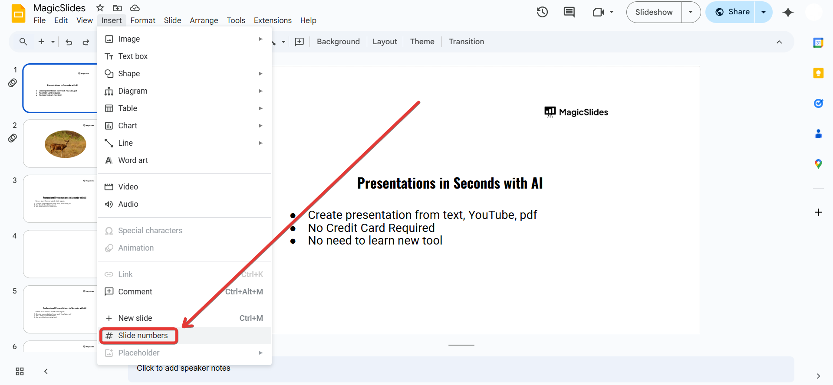The height and width of the screenshot is (385, 833).
Task: Open Google Keep side panel
Action: [x=818, y=73]
